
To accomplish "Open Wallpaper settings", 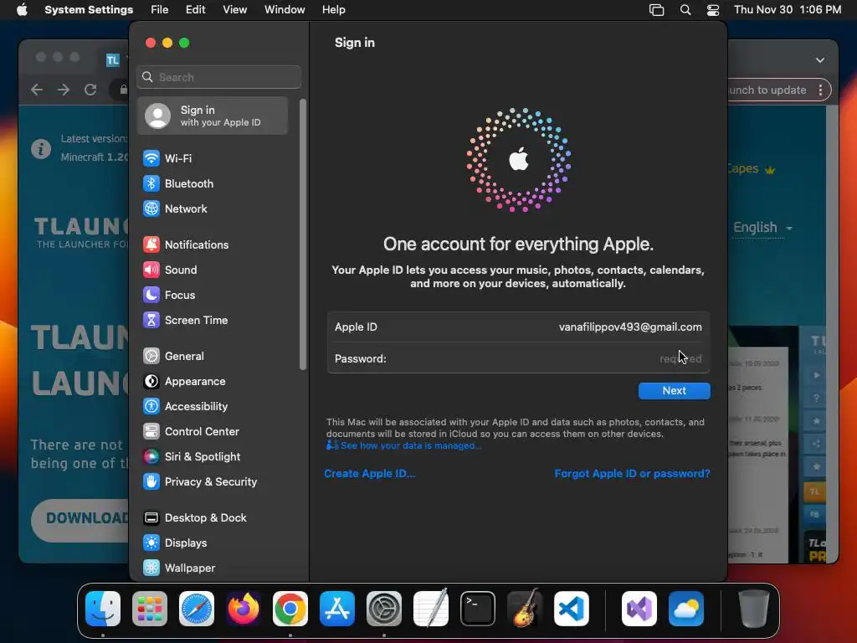I will click(179, 568).
